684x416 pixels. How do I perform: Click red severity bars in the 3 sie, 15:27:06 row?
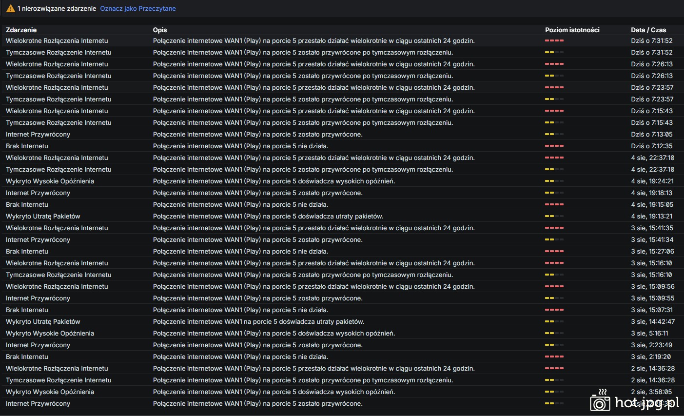(554, 251)
